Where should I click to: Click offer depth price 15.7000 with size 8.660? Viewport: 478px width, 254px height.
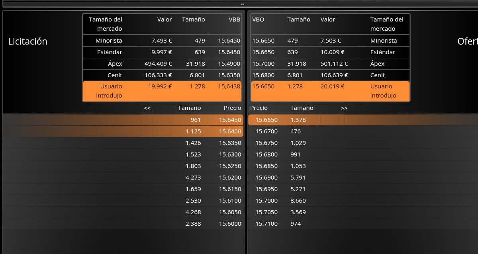(x=266, y=201)
